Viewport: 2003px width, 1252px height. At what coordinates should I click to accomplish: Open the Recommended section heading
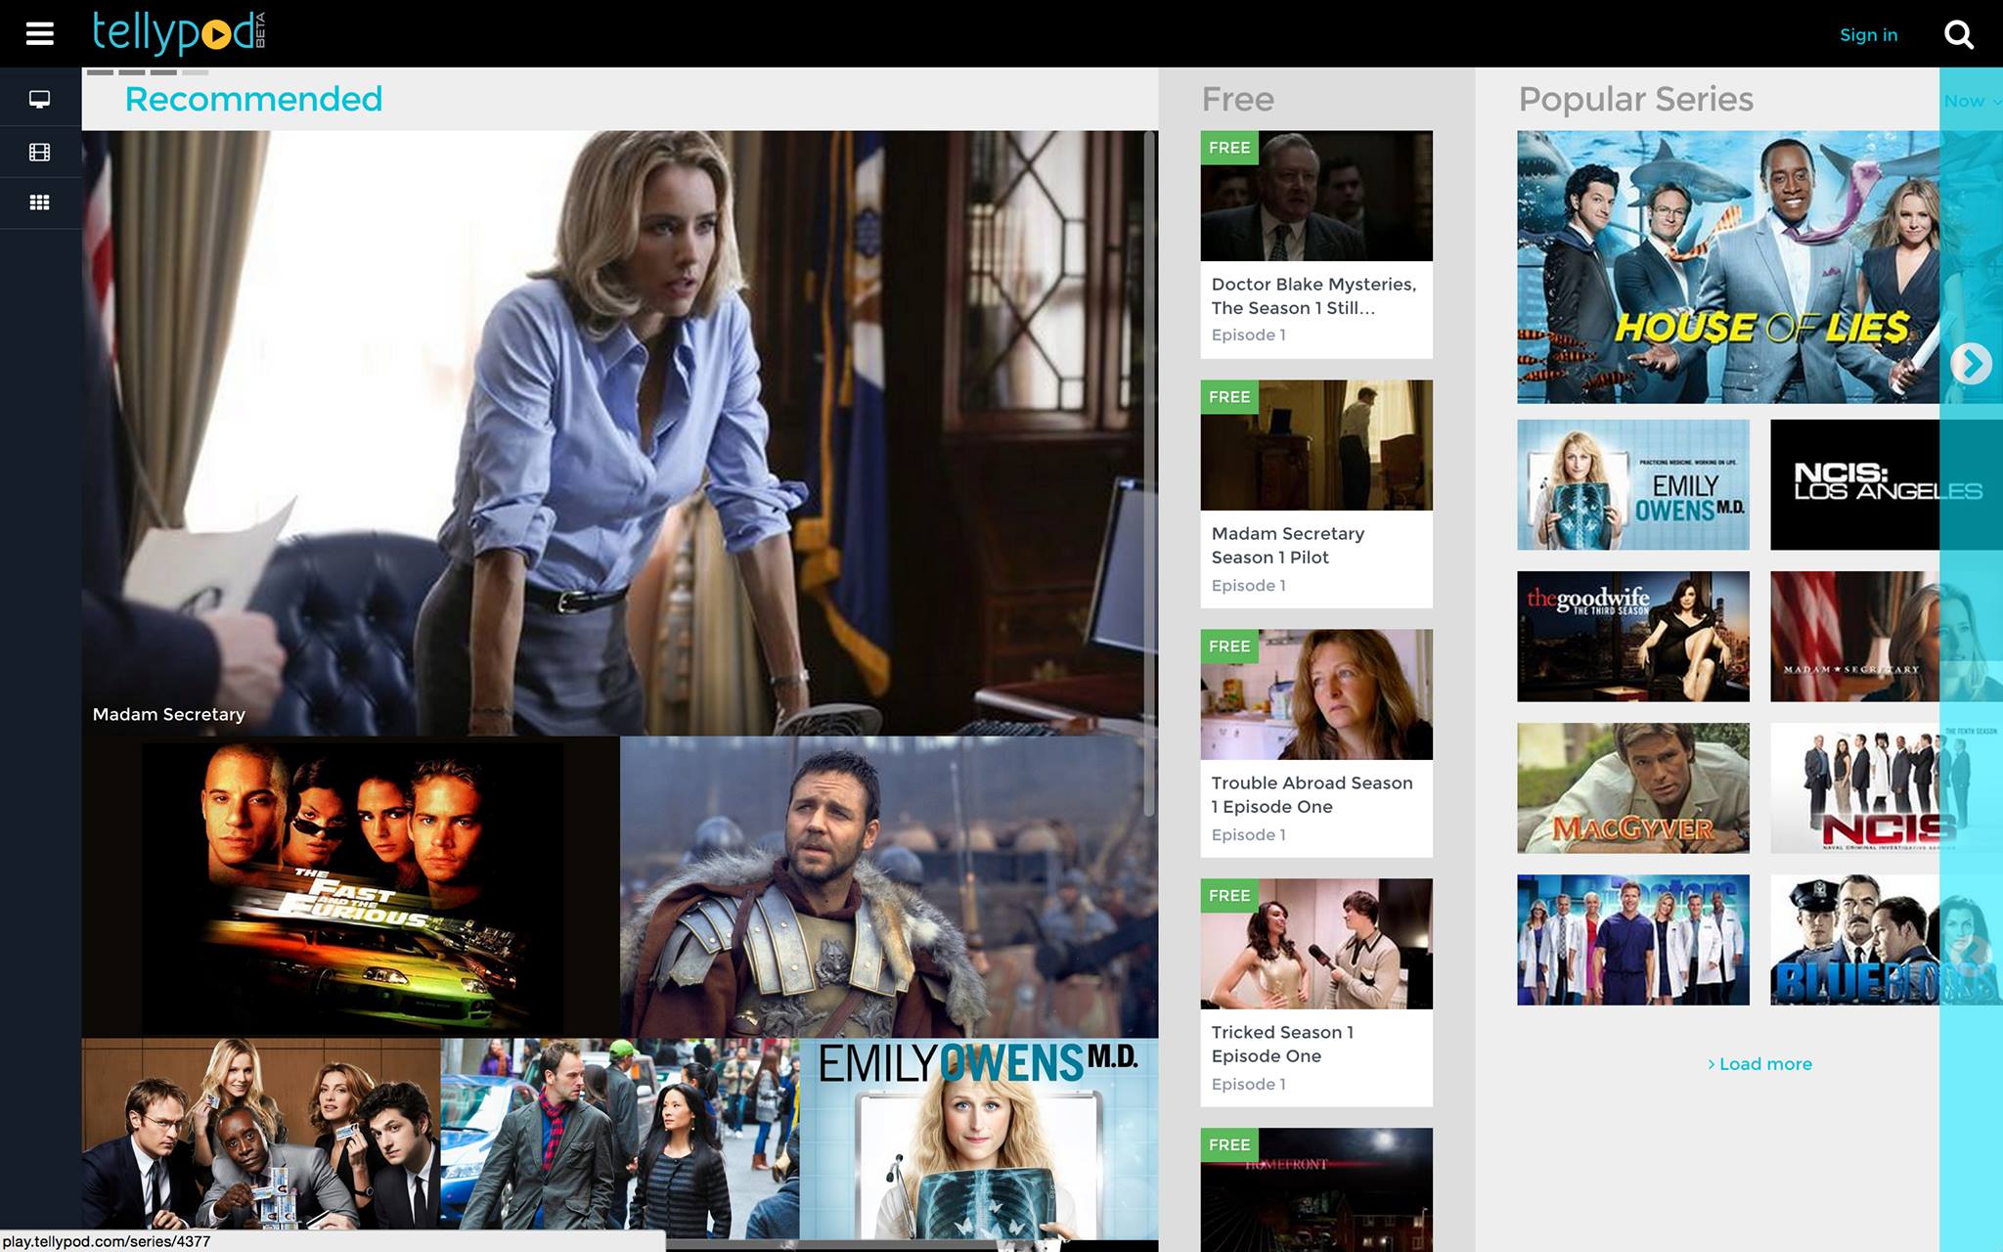253,99
